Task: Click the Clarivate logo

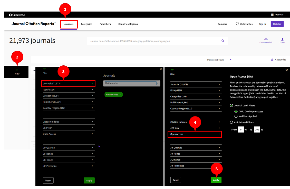Action: click(x=17, y=15)
